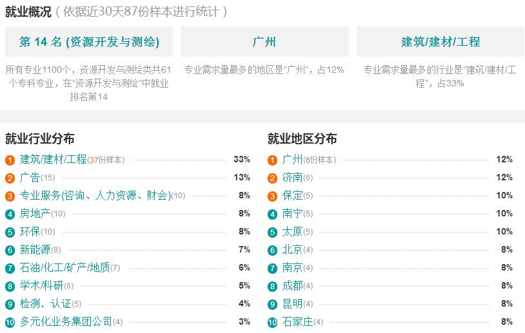Click orange rank 1 badge beside 广州
525x333 pixels.
[x=273, y=160]
